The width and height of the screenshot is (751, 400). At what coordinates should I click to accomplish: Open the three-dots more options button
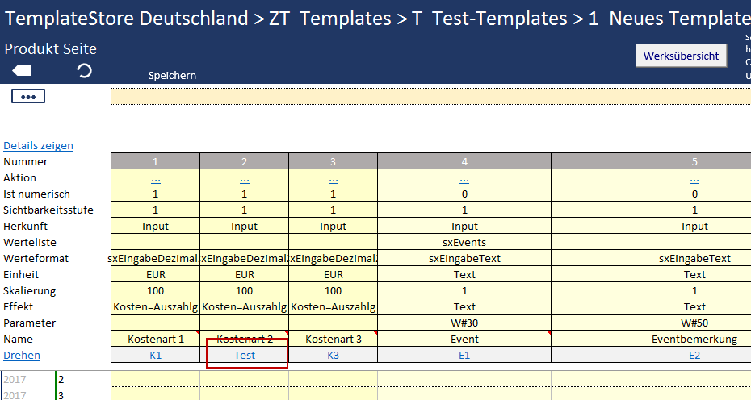tap(28, 97)
